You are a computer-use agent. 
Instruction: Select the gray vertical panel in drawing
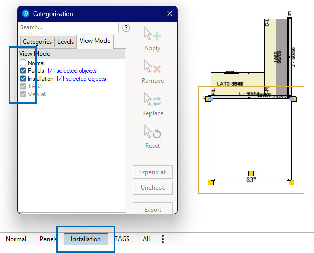[281, 57]
